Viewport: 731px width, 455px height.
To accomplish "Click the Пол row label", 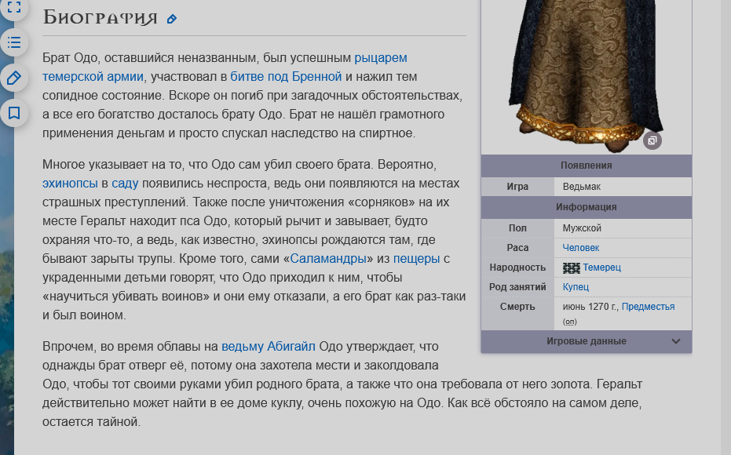I will point(517,228).
